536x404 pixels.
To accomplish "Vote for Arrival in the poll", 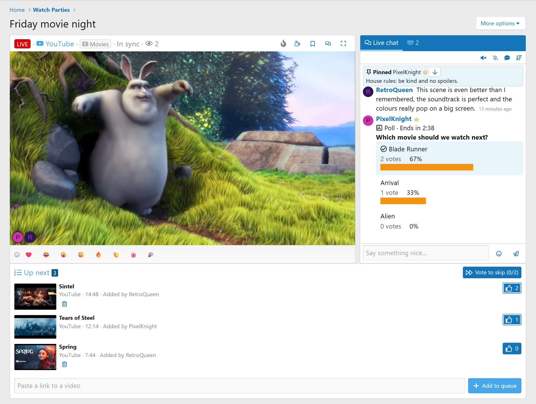I will click(449, 192).
